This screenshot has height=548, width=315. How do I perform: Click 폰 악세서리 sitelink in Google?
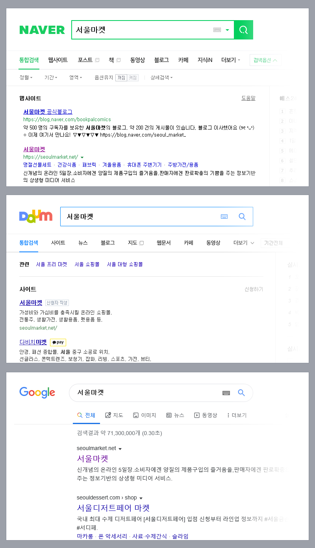pos(113,536)
